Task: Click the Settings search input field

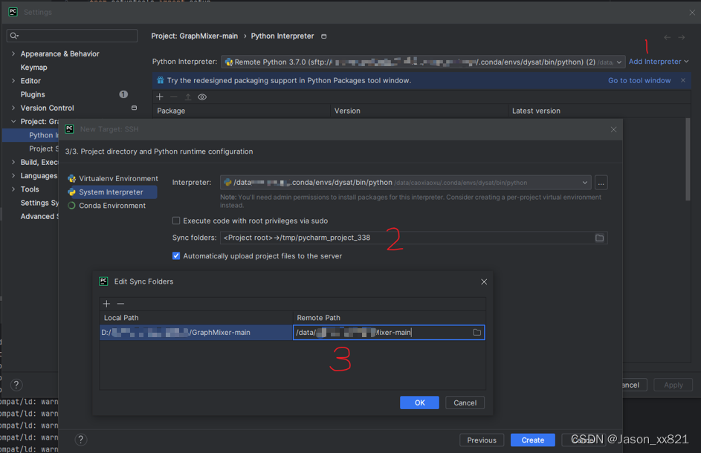Action: click(x=72, y=36)
